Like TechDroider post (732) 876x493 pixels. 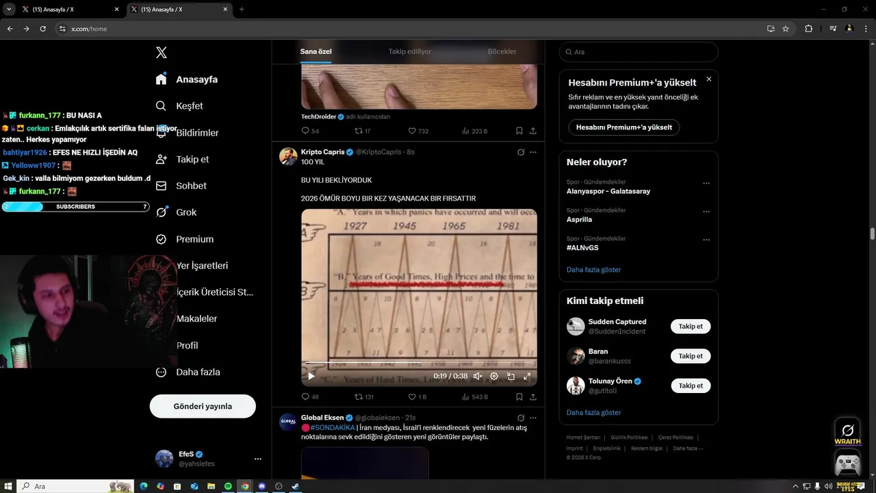click(418, 131)
